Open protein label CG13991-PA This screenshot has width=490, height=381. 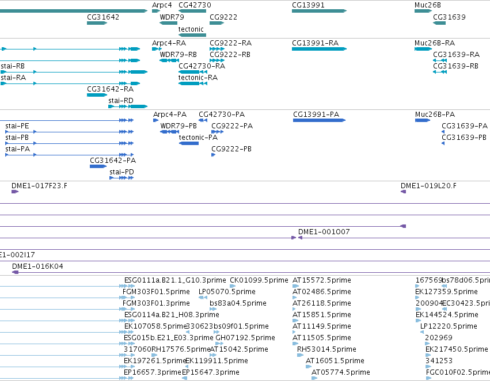316,115
